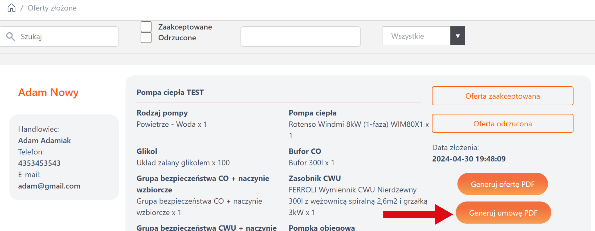595x231 pixels.
Task: Click the dark dropdown arrow beside Wszystkie
Action: click(458, 36)
